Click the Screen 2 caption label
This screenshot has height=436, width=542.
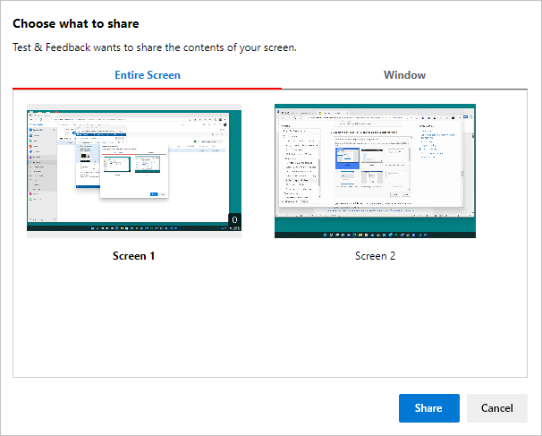pos(375,256)
